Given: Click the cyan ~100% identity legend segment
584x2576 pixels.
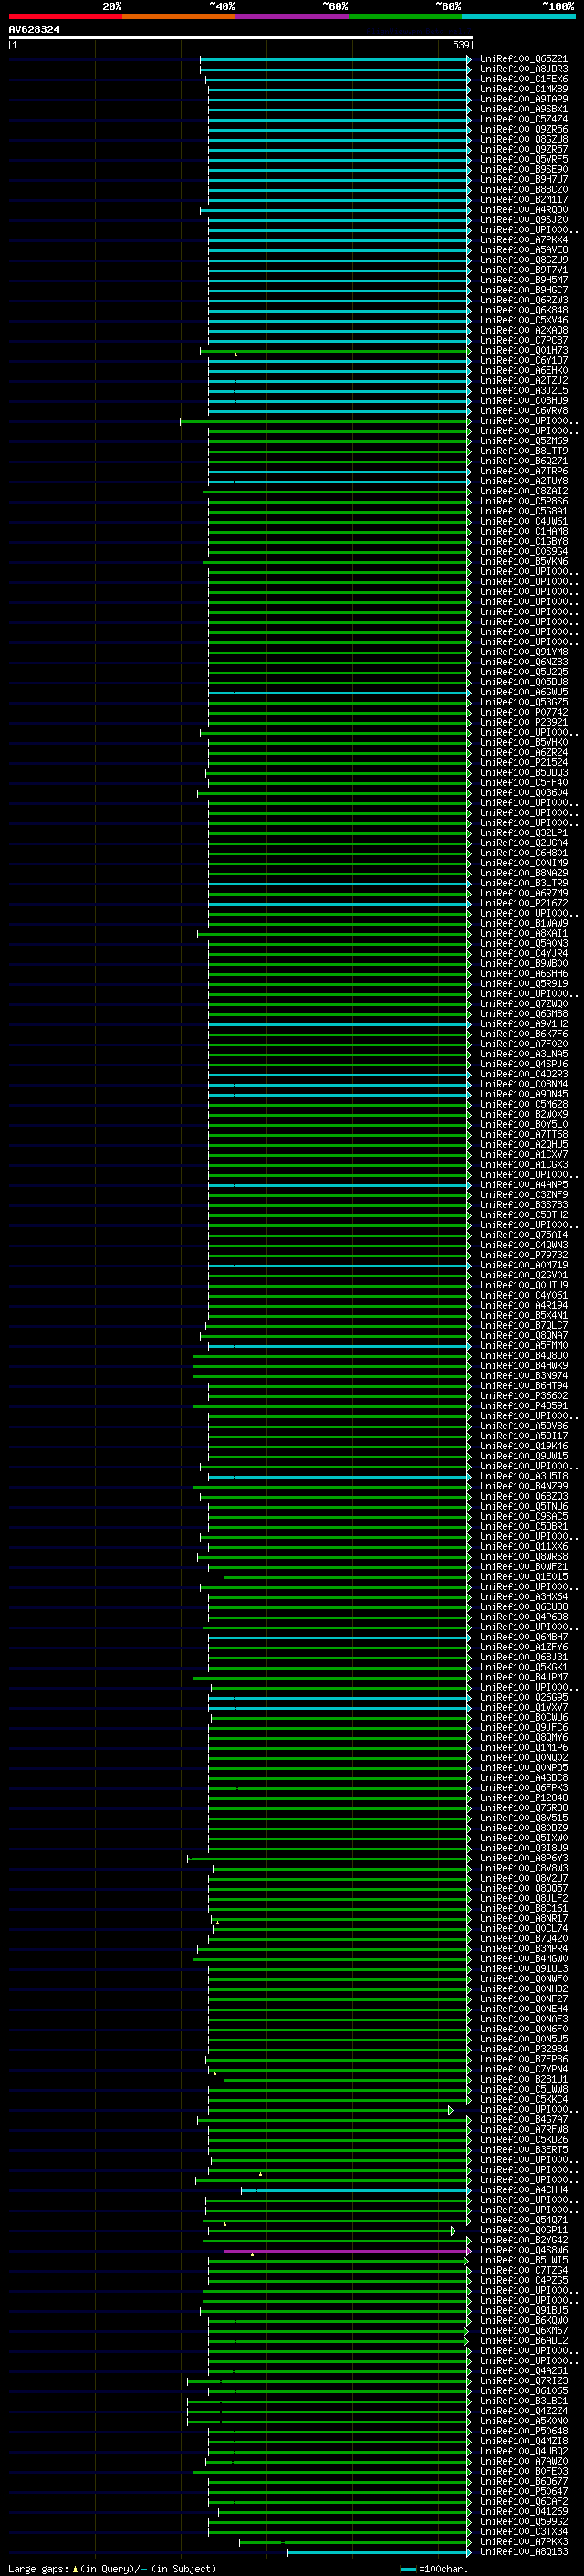Looking at the screenshot, I should click(518, 17).
